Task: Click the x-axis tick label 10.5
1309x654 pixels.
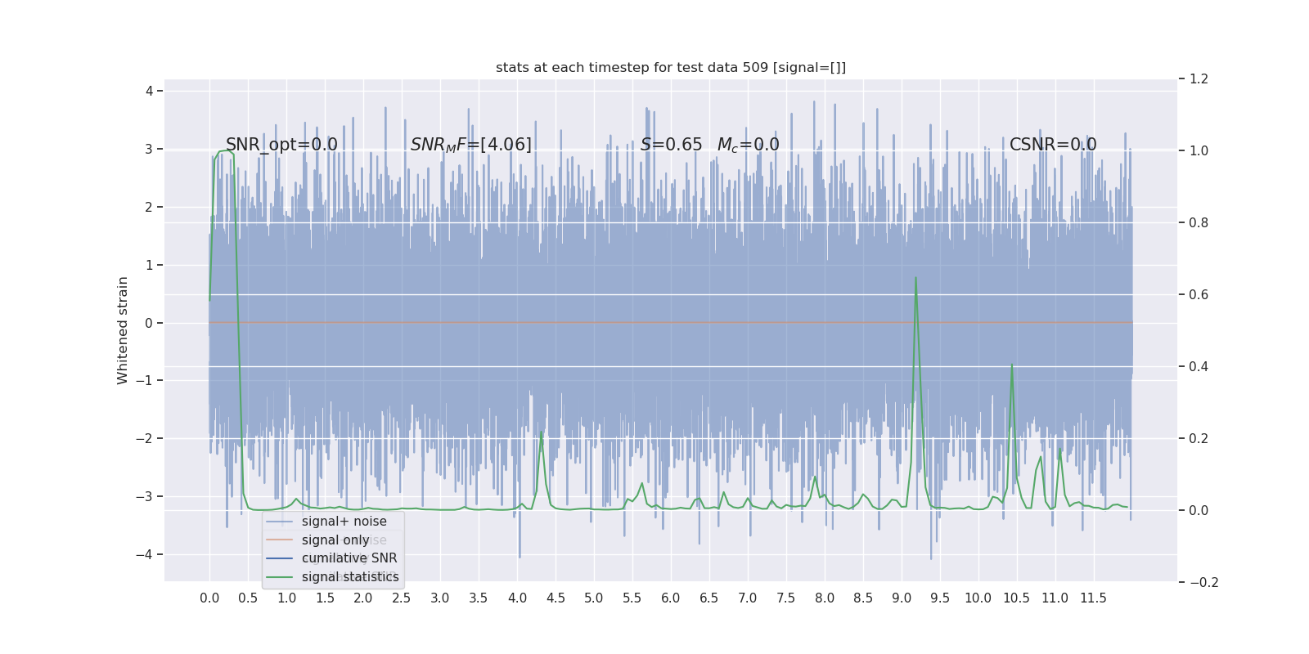Action: tap(1016, 598)
